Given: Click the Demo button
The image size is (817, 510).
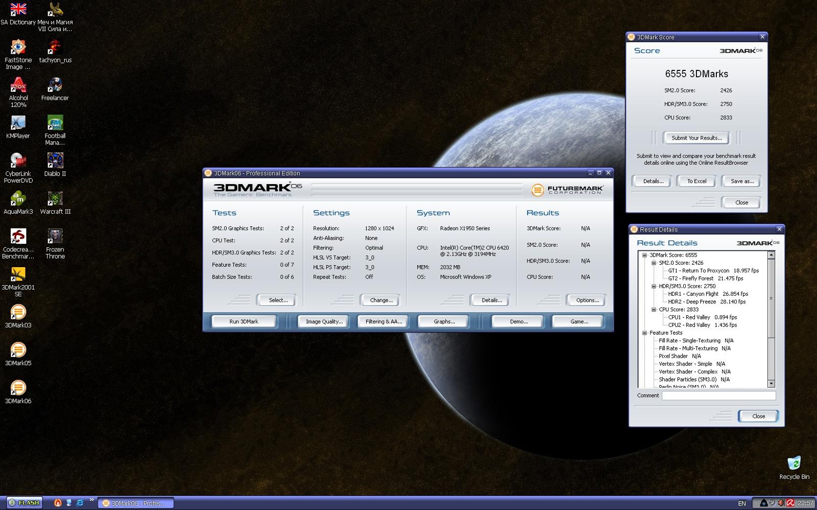Looking at the screenshot, I should 519,321.
